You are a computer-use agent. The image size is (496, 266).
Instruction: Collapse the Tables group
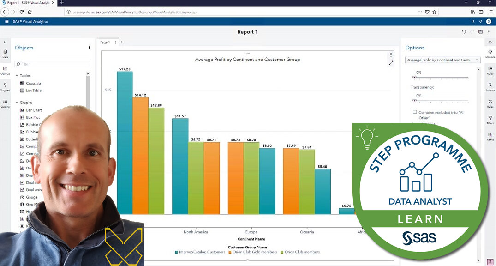pyautogui.click(x=17, y=76)
